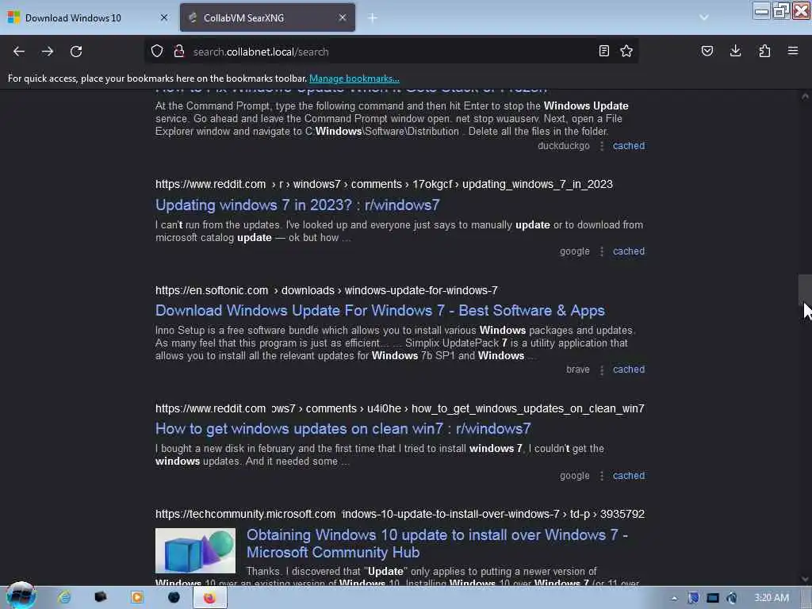
Task: Select the CollabVM SearXNG tab
Action: [x=268, y=17]
